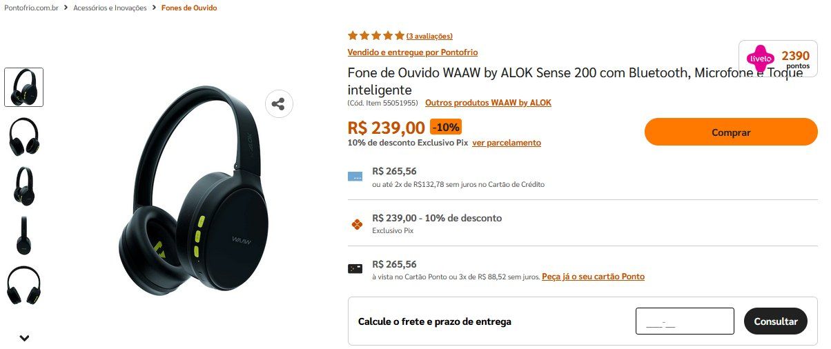Select the third headphone thumbnail
831x349 pixels.
point(24,186)
